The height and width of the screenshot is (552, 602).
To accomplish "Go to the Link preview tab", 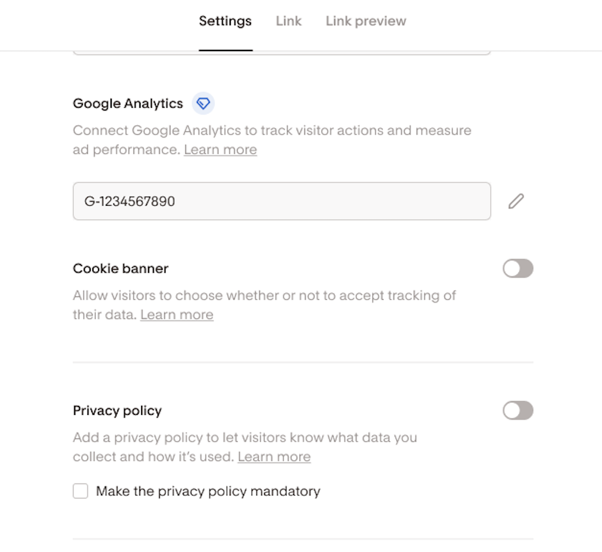I will [x=366, y=22].
